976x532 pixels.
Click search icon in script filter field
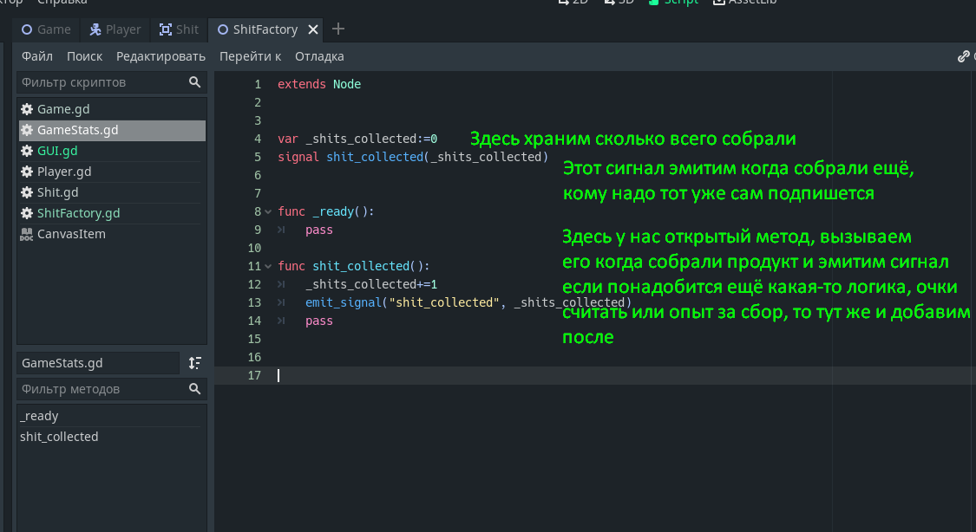[195, 82]
